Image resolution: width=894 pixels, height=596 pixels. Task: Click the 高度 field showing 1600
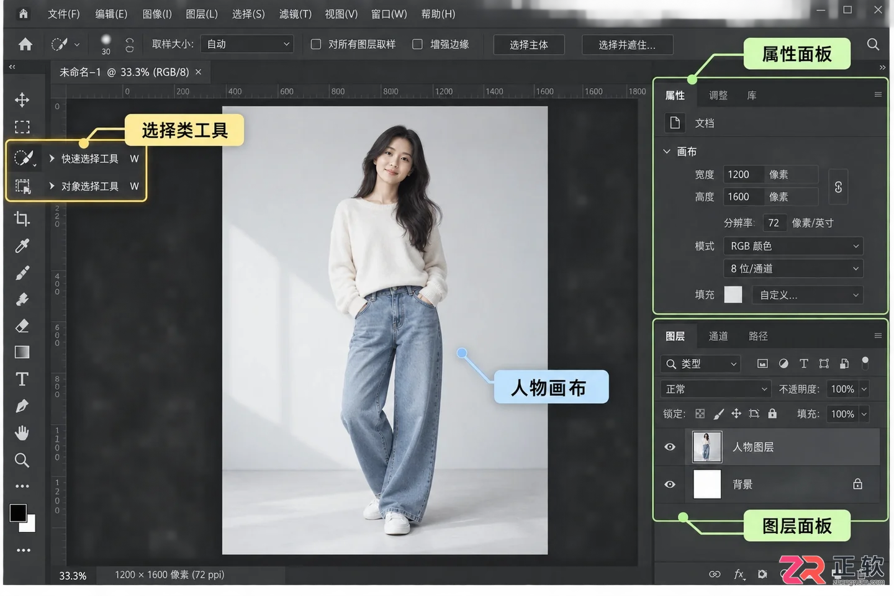click(770, 197)
